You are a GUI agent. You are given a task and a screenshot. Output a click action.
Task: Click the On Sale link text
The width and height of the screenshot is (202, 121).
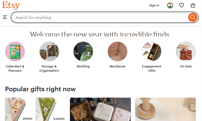(186, 66)
